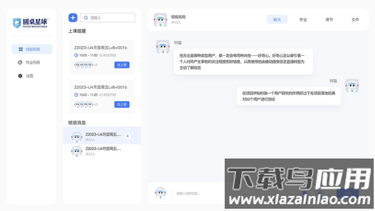Select the class message with 6 unread badge
The image size is (375, 211).
tap(102, 135)
